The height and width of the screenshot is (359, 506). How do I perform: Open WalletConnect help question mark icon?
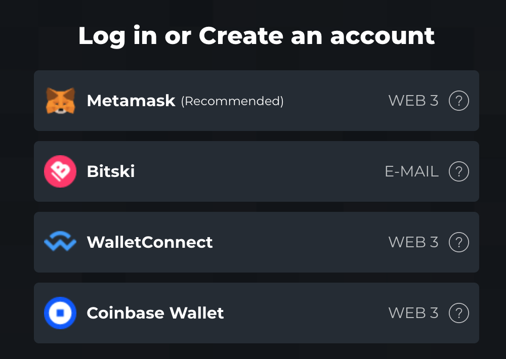click(x=458, y=242)
